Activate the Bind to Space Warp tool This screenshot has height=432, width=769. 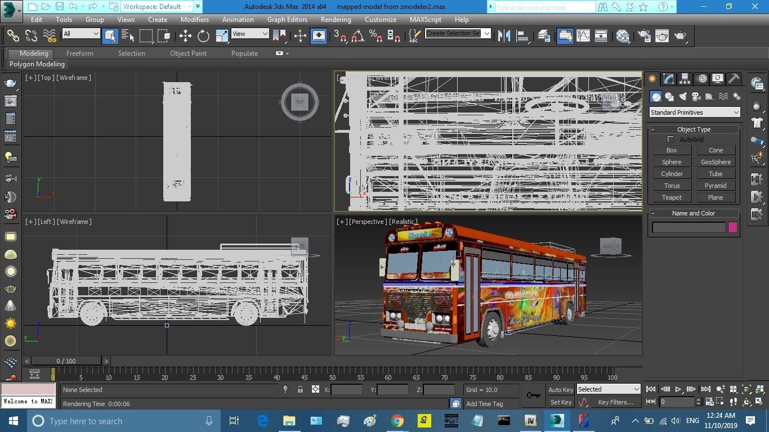tap(50, 36)
